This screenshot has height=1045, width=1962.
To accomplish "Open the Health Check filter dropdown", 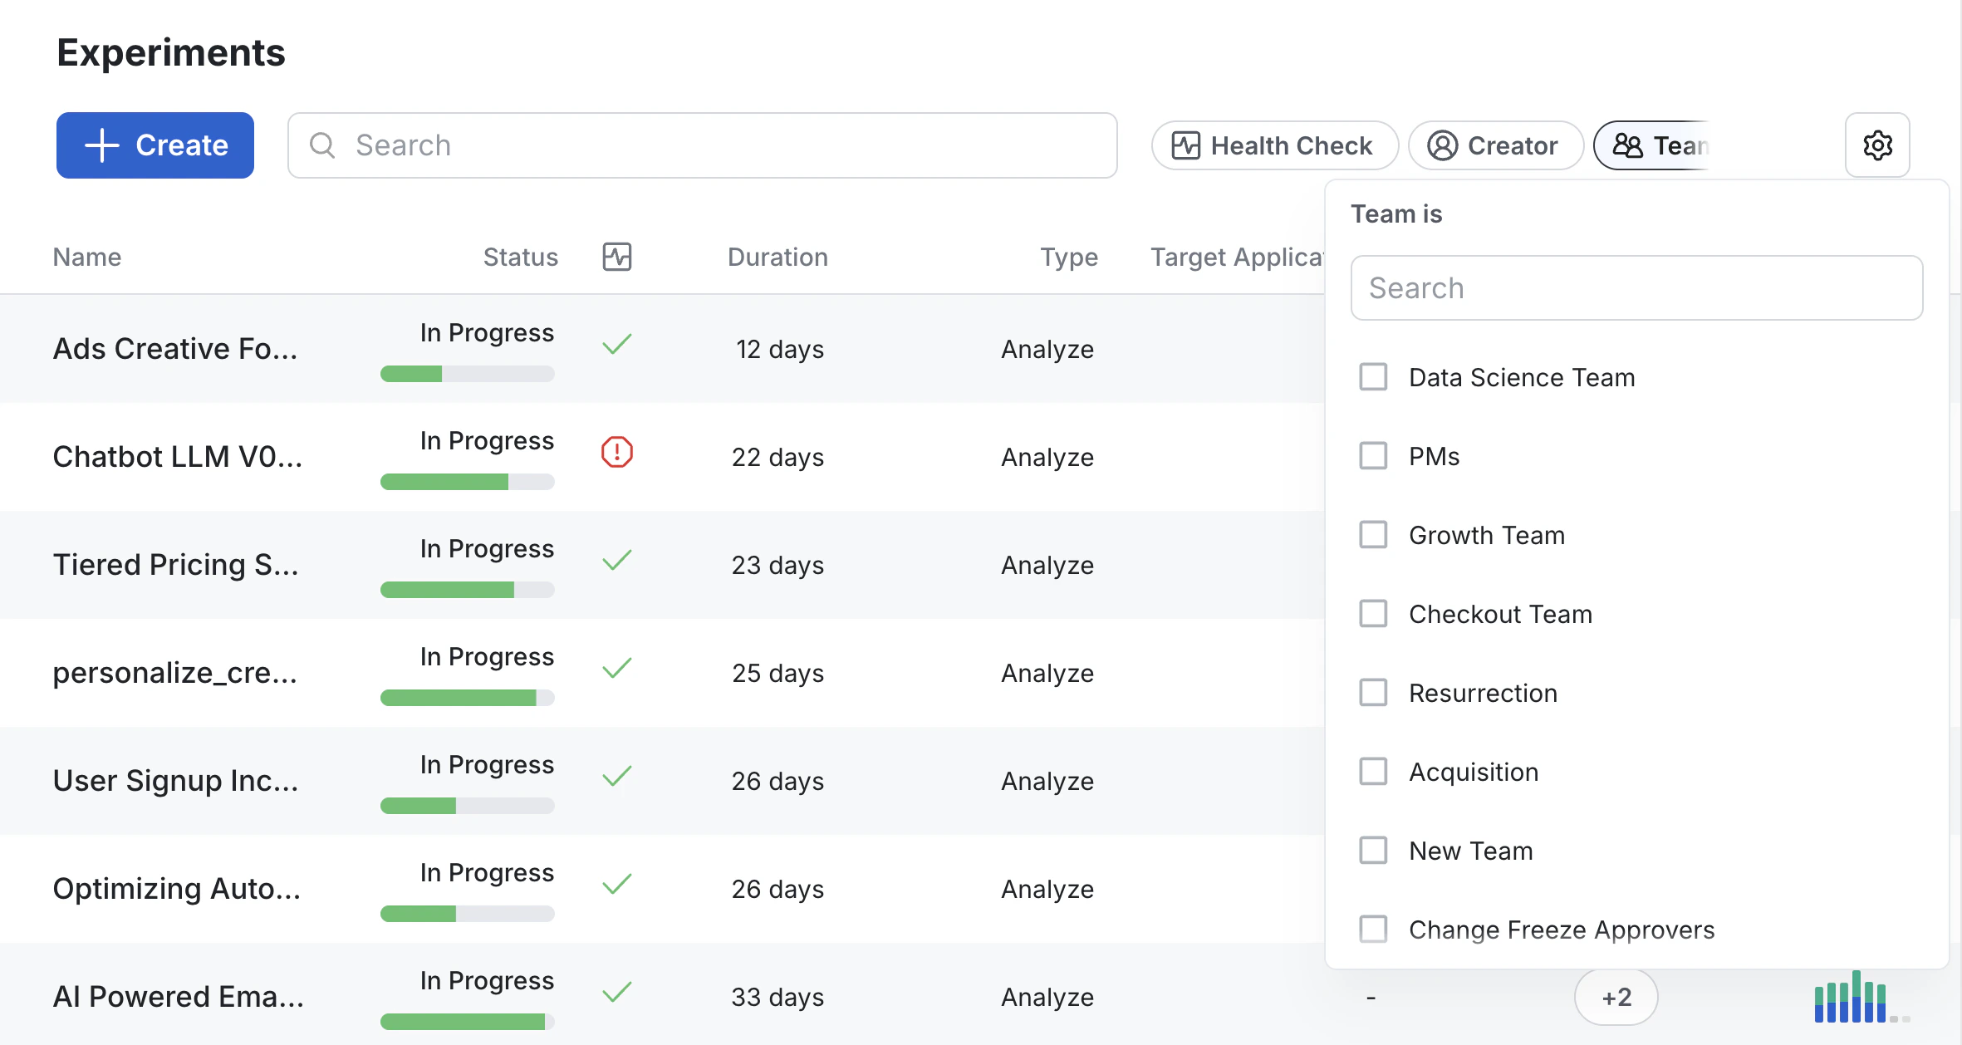I will tap(1273, 145).
